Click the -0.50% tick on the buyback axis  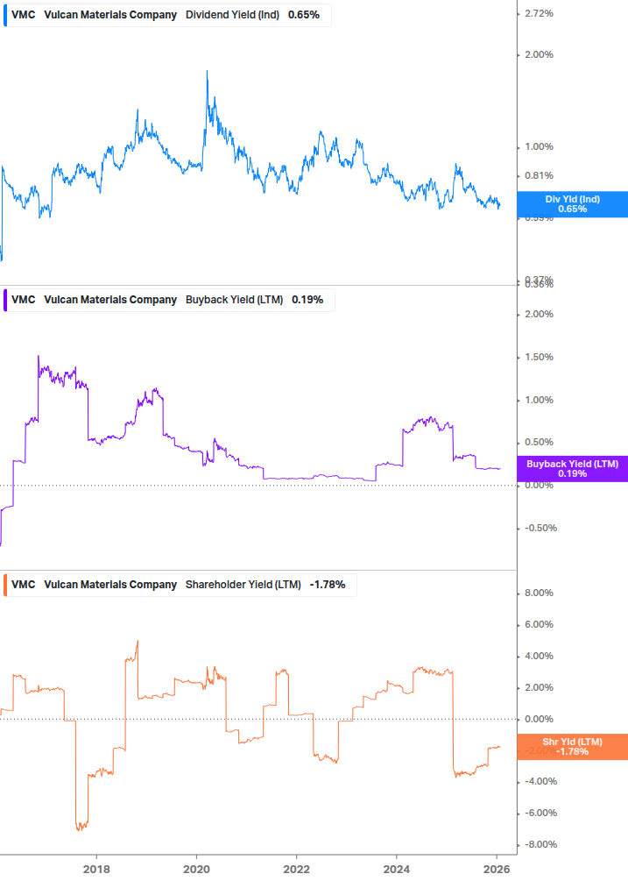coord(540,528)
